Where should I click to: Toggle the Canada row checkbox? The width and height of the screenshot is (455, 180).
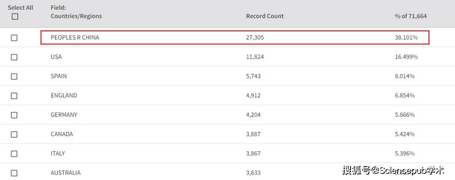tap(14, 135)
